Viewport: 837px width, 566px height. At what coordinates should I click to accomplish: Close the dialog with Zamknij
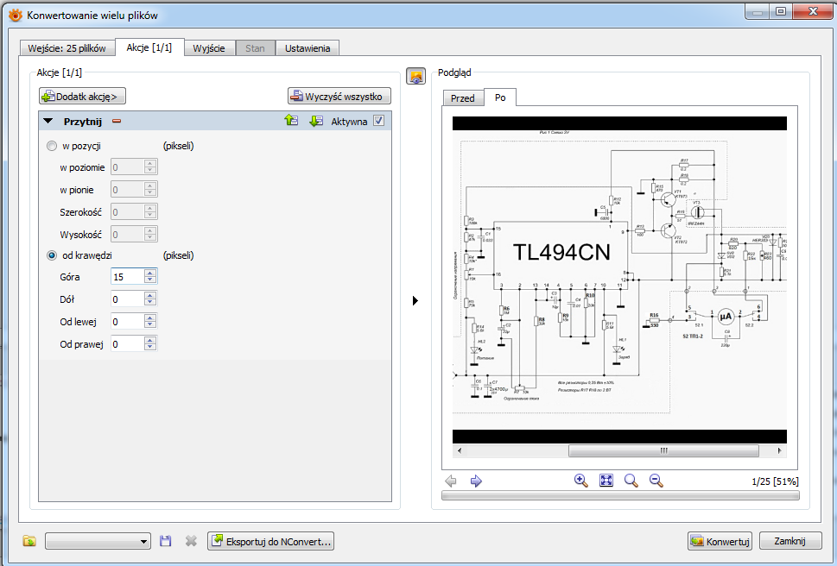pyautogui.click(x=789, y=541)
